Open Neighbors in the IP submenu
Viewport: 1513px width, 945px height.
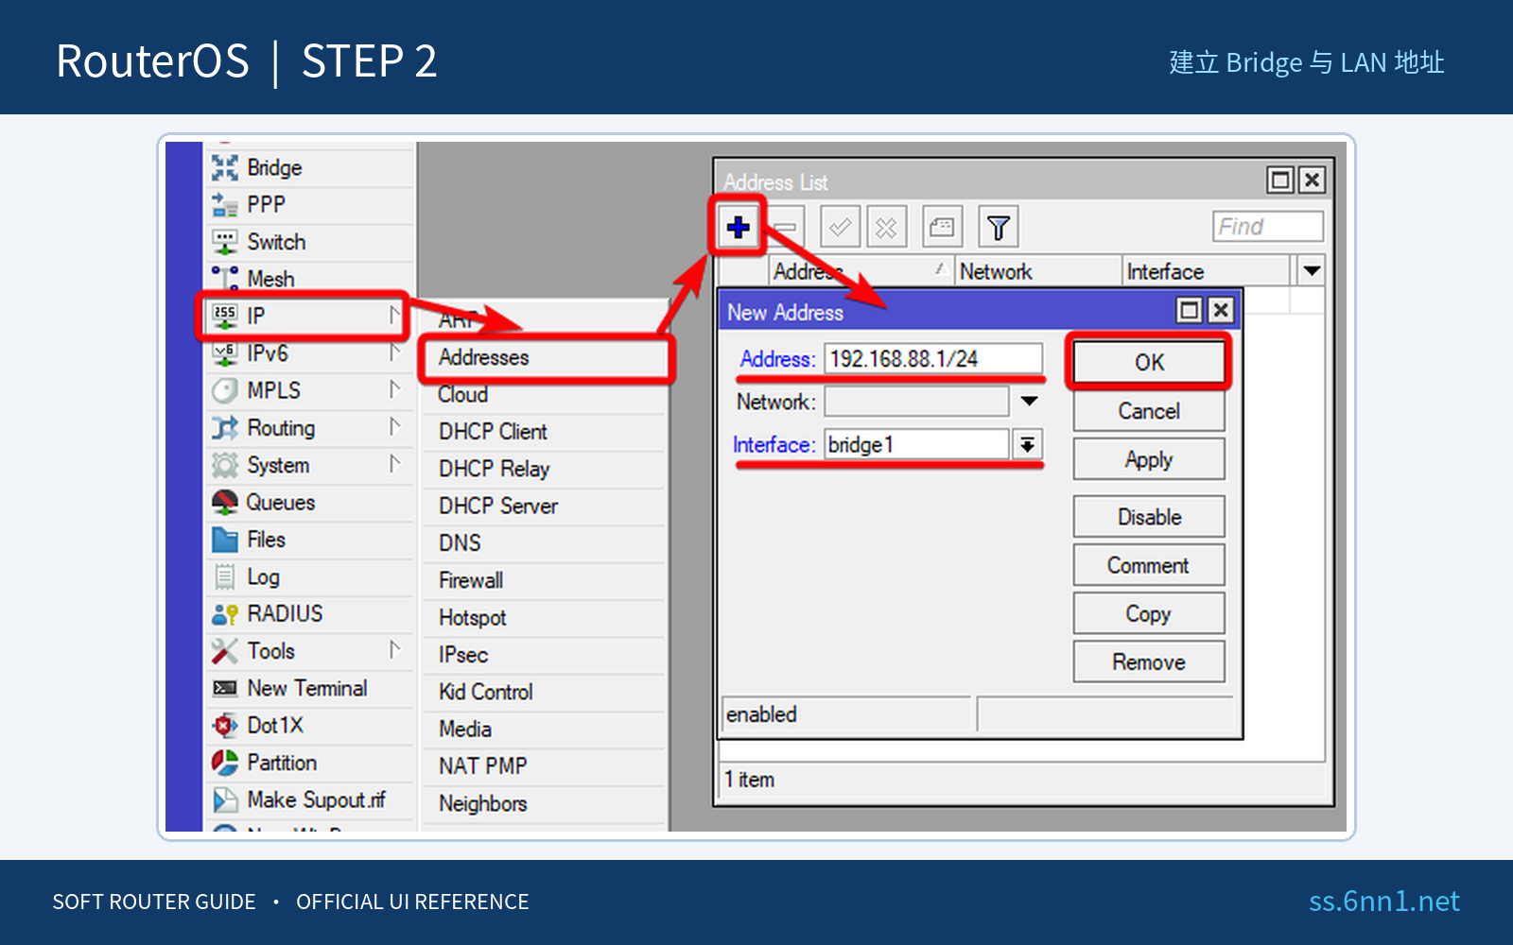(x=544, y=804)
